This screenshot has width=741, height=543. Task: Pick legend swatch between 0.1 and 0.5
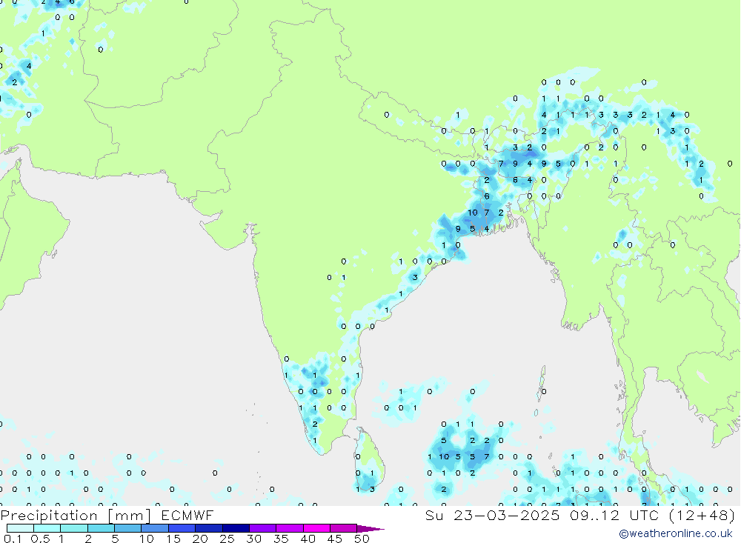pyautogui.click(x=20, y=528)
